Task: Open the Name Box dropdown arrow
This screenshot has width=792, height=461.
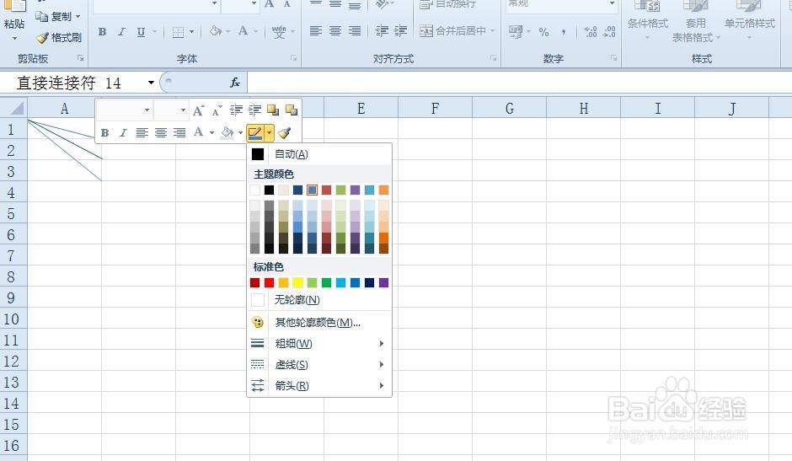Action: 151,83
